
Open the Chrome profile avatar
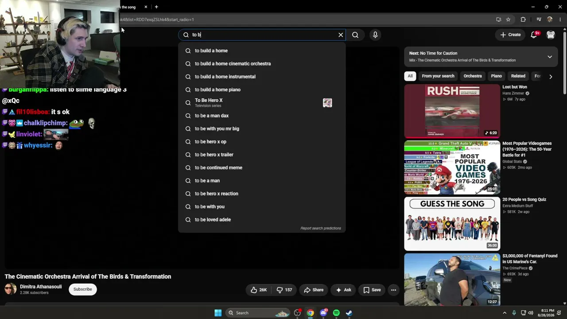(x=550, y=19)
